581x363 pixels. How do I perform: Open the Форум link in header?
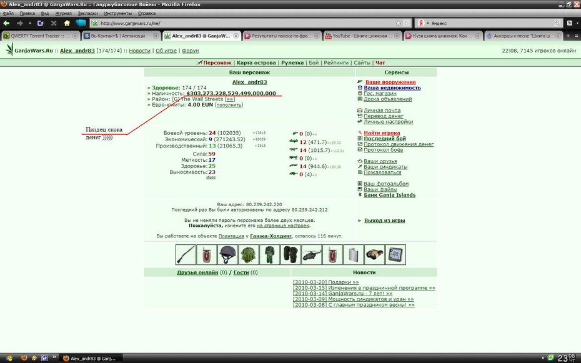191,51
